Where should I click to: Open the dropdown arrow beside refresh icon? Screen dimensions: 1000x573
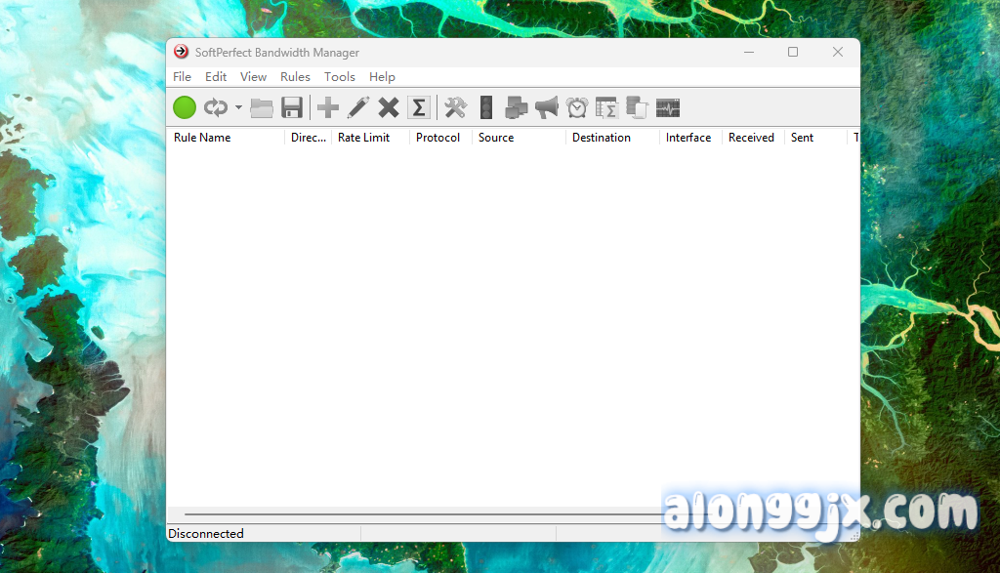coord(238,107)
